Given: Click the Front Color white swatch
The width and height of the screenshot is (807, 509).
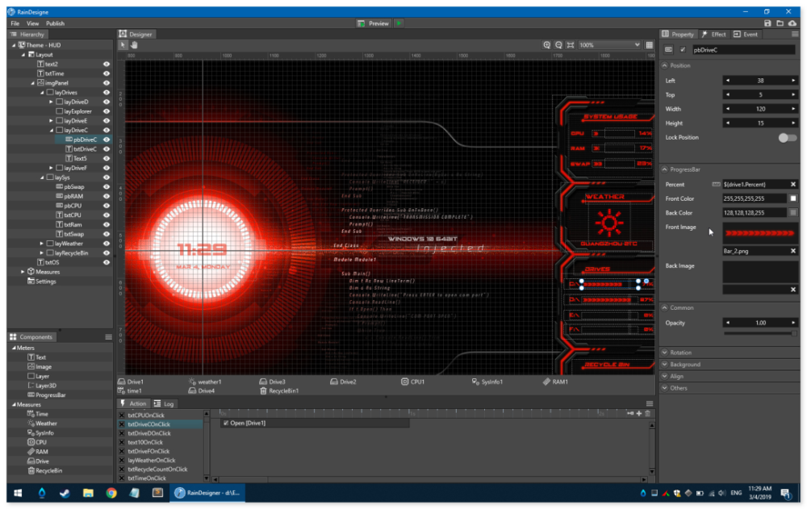Looking at the screenshot, I should point(792,198).
